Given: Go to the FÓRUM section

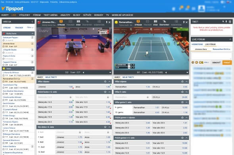Looking at the screenshot, I should (37, 15).
